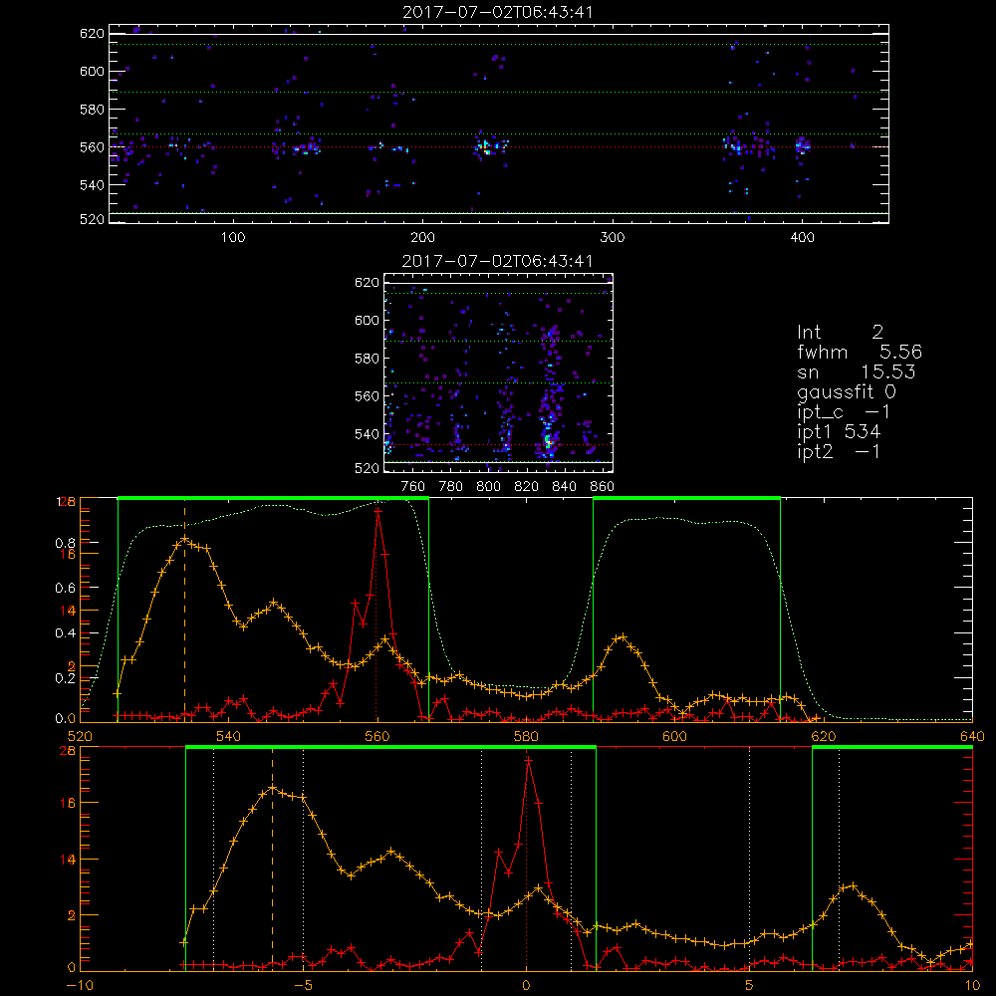Screen dimensions: 996x996
Task: Click the red peak at 0 in bottom plot
Action: tap(528, 760)
